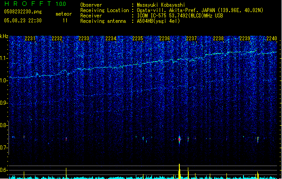Select the Ogata-vill. Akita-Pref. JAPAN location text

click(200, 10)
